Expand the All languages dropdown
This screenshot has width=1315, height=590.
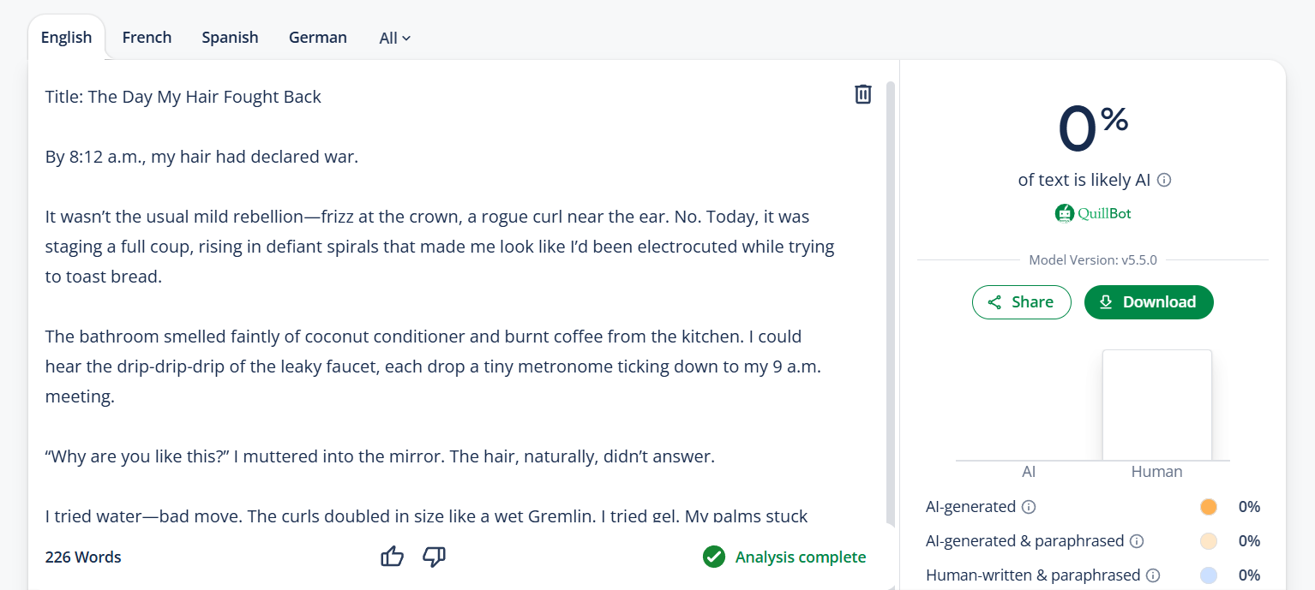(395, 38)
